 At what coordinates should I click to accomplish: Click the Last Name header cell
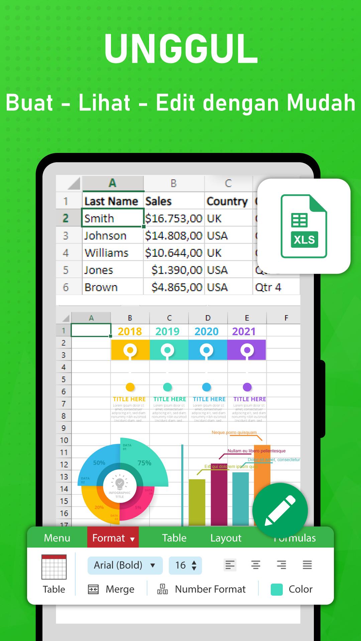[113, 201]
